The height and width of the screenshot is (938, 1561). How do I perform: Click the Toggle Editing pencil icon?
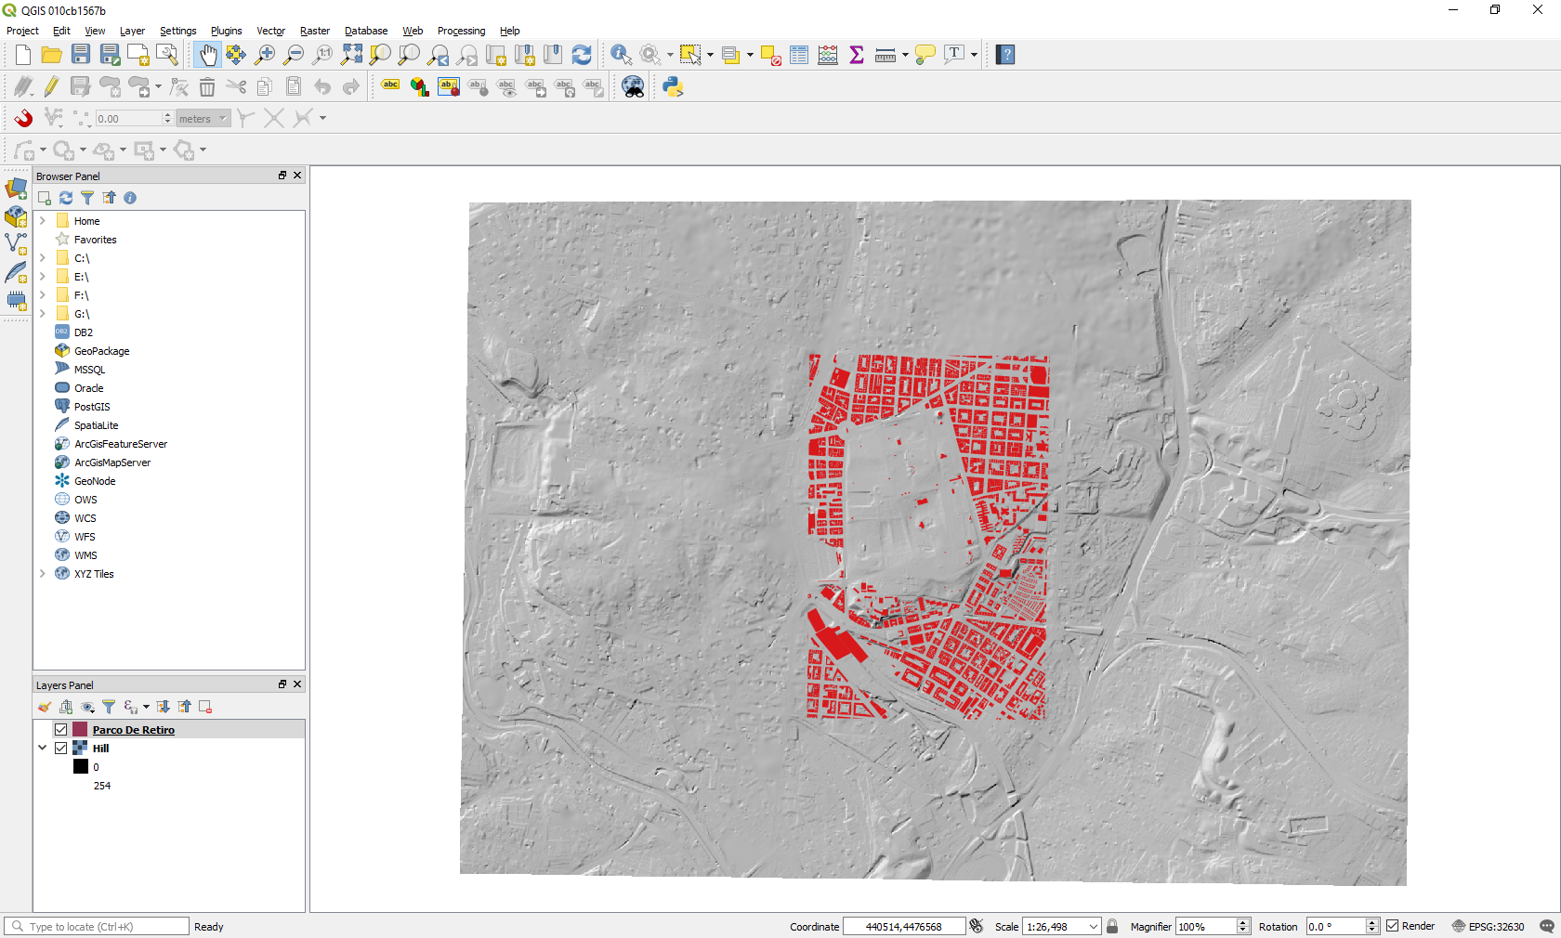(51, 86)
